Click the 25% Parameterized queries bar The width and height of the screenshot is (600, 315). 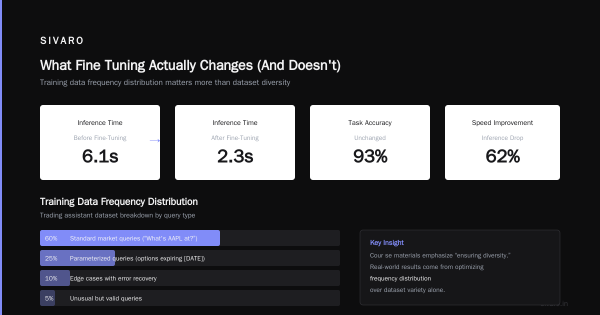(190, 258)
